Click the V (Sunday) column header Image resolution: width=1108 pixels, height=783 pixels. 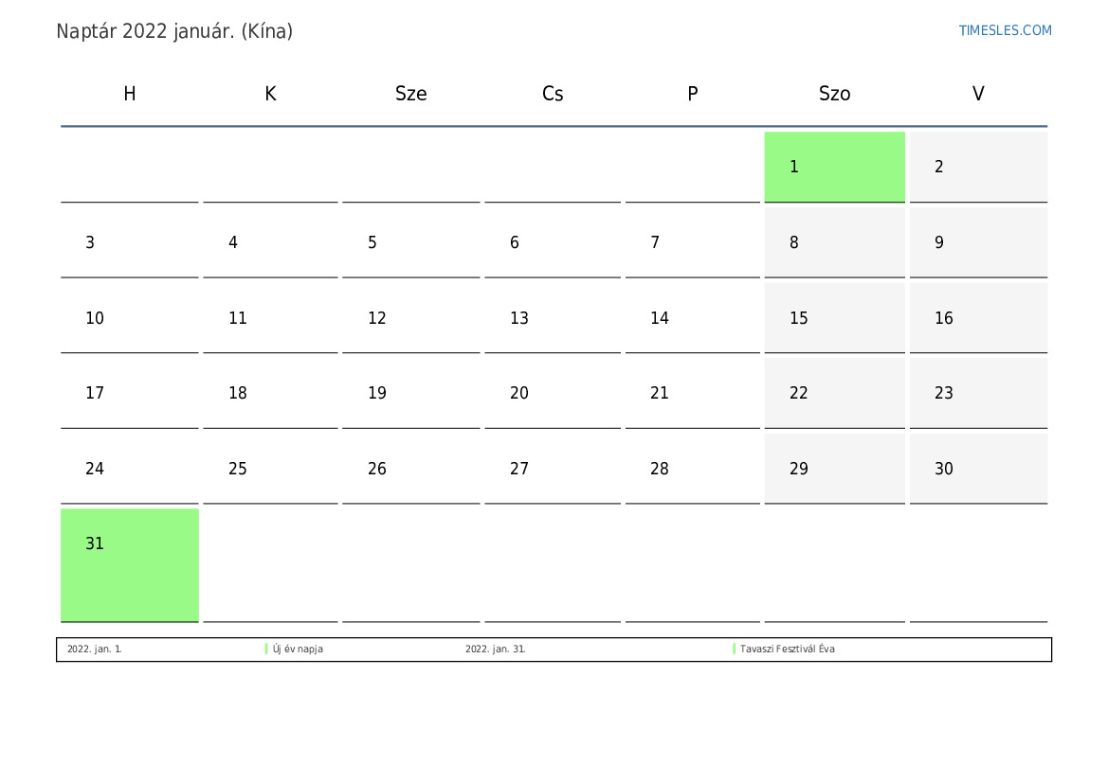[978, 94]
